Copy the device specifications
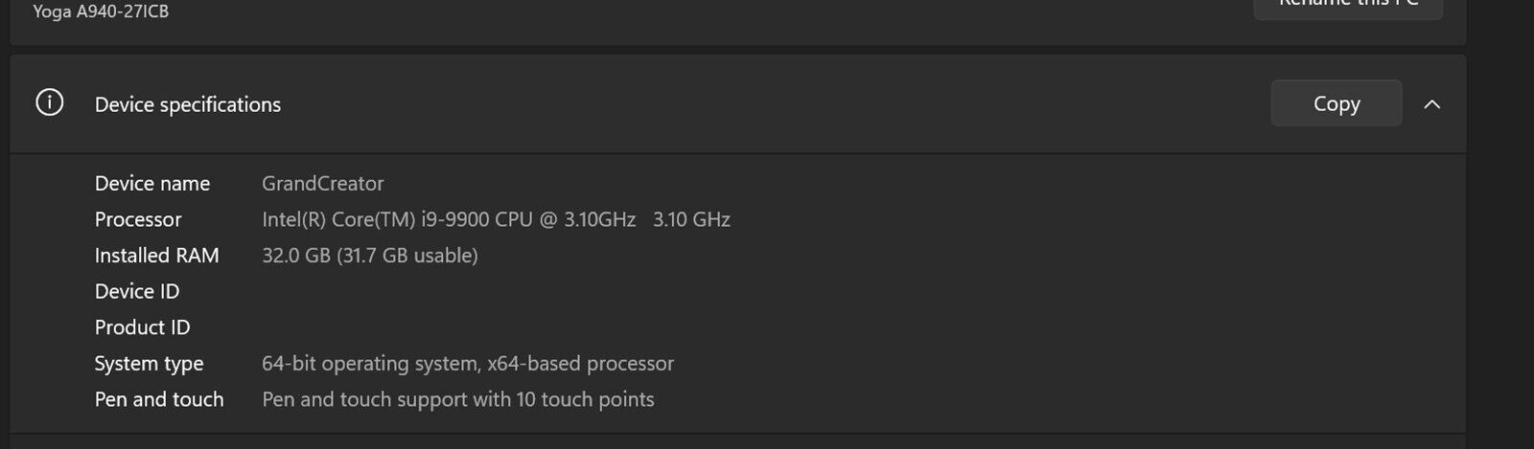 (1336, 103)
